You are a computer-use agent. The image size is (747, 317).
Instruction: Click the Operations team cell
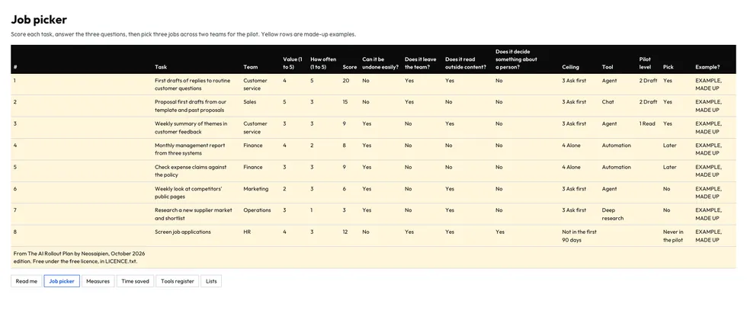click(257, 210)
